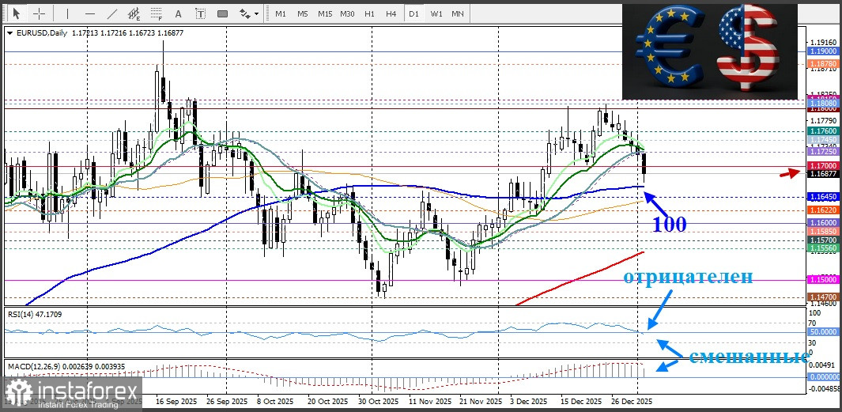The width and height of the screenshot is (842, 412).
Task: Activate the crosshair tool
Action: [x=38, y=13]
